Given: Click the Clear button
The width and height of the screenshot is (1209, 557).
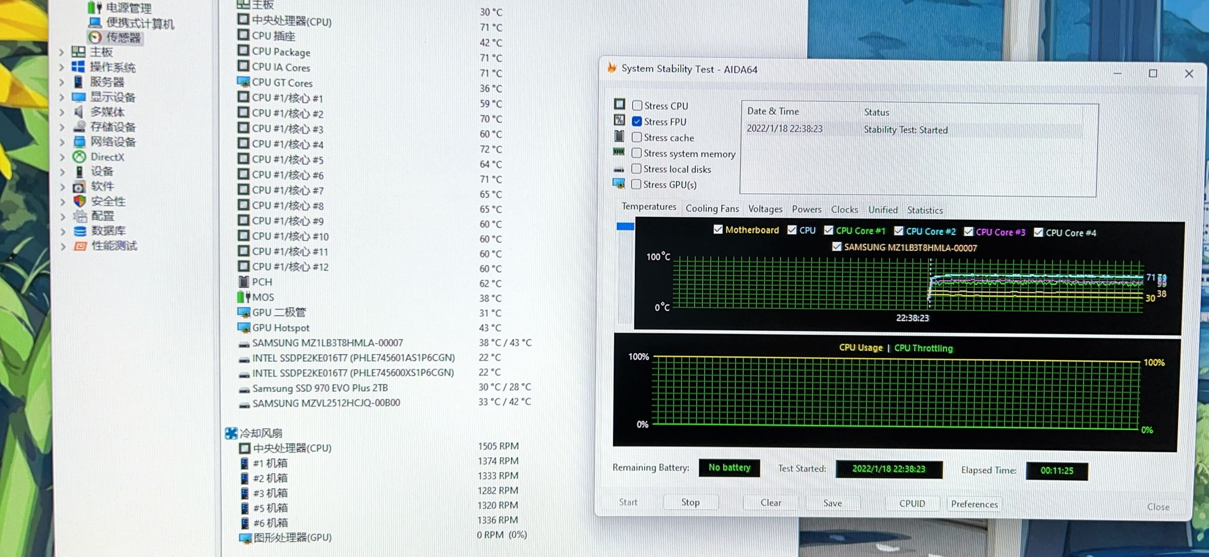Looking at the screenshot, I should pyautogui.click(x=771, y=502).
